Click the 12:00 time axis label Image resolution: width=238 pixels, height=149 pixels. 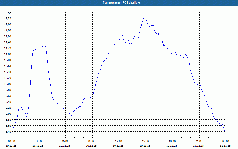119,141
